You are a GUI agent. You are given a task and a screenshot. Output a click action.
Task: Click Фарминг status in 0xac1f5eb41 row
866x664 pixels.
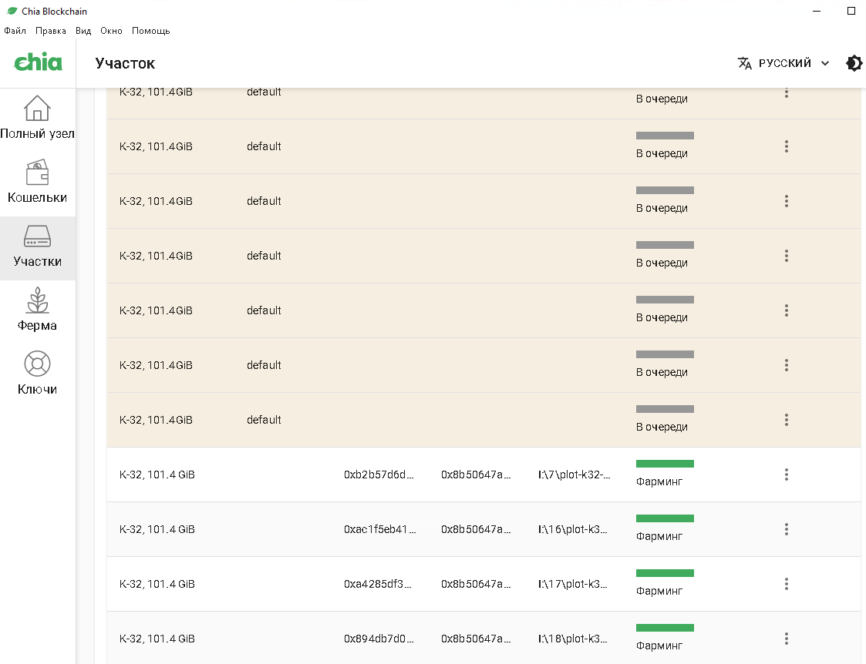pyautogui.click(x=659, y=537)
